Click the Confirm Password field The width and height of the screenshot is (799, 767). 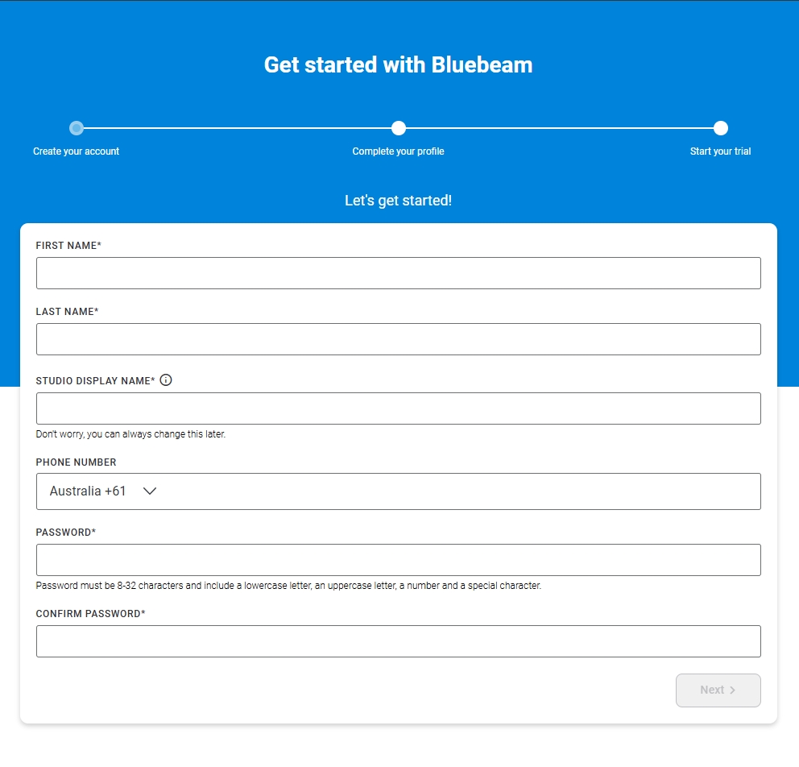click(398, 641)
